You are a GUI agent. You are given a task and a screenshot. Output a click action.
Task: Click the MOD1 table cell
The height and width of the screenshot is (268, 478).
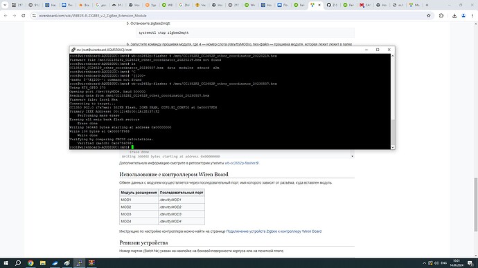click(x=139, y=200)
